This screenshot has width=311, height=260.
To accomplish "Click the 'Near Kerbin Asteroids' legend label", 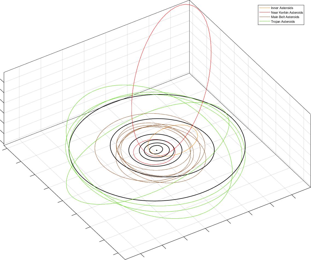I will point(287,13).
